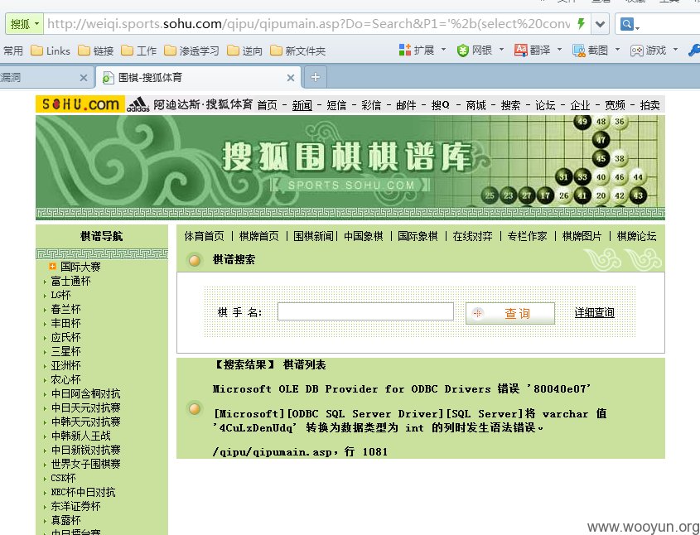Select 富士通杯 in the sidebar
The width and height of the screenshot is (700, 535).
coord(70,281)
